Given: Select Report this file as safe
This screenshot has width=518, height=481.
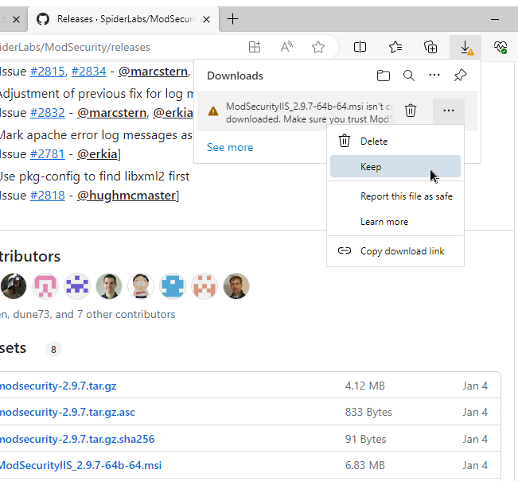Looking at the screenshot, I should [395, 196].
